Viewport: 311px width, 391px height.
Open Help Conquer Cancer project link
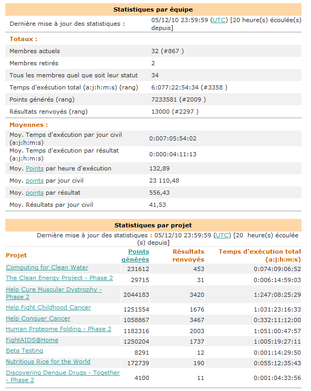(38, 318)
